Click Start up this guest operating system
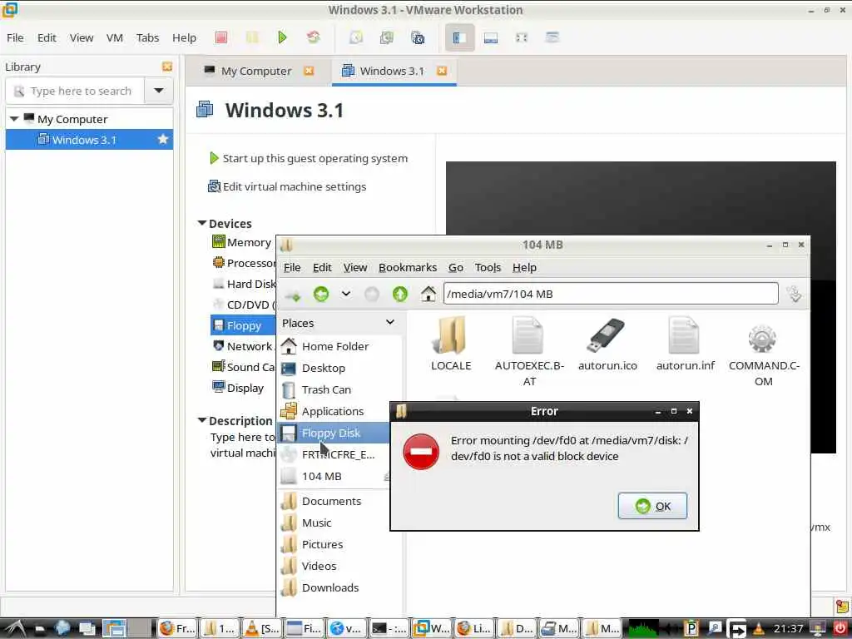Viewport: 852px width, 639px height. coord(309,158)
